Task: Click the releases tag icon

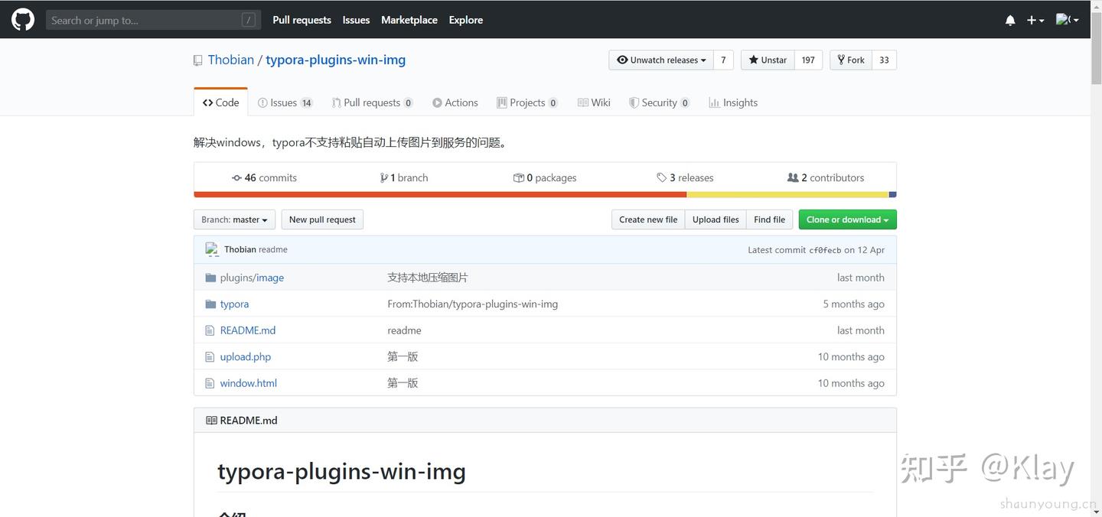Action: point(661,177)
